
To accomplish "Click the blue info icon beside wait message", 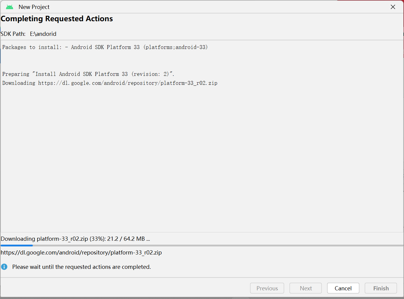I will pyautogui.click(x=4, y=267).
